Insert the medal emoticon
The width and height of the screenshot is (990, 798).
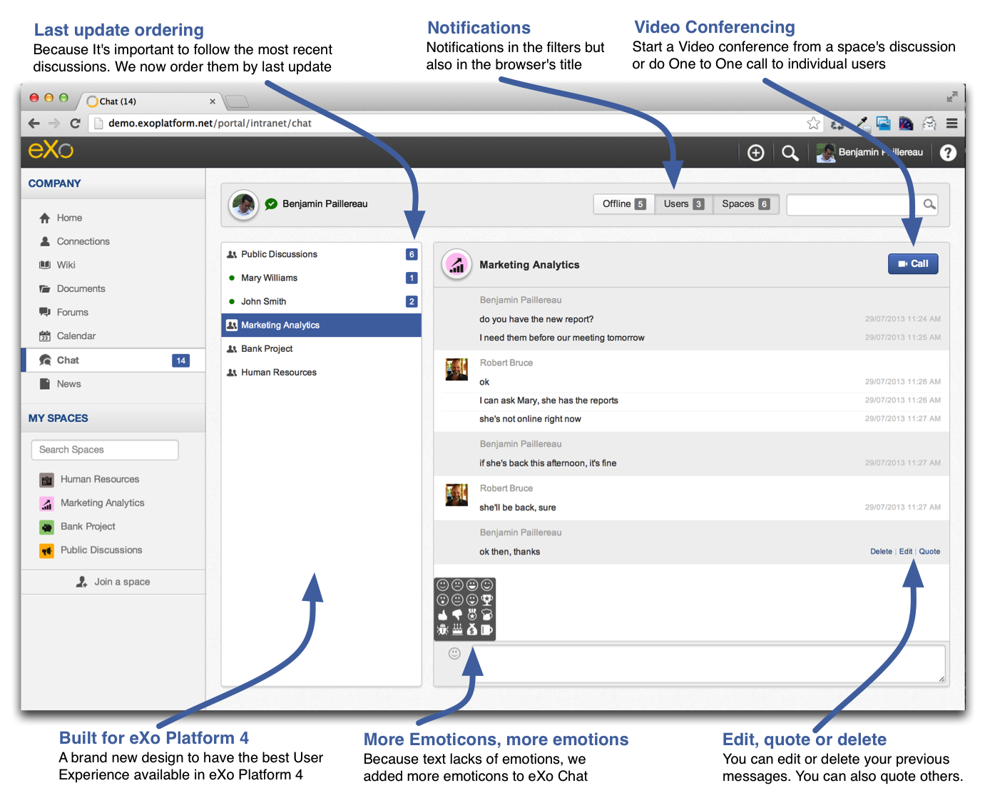472,615
